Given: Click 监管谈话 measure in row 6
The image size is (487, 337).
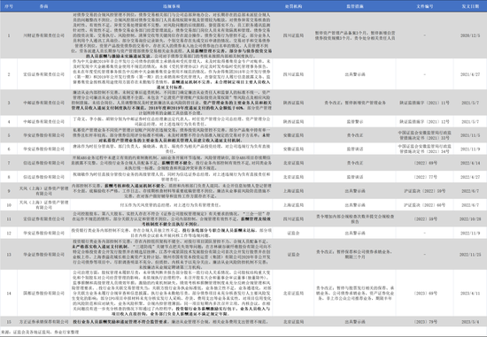Looking at the screenshot, I should coord(355,149).
